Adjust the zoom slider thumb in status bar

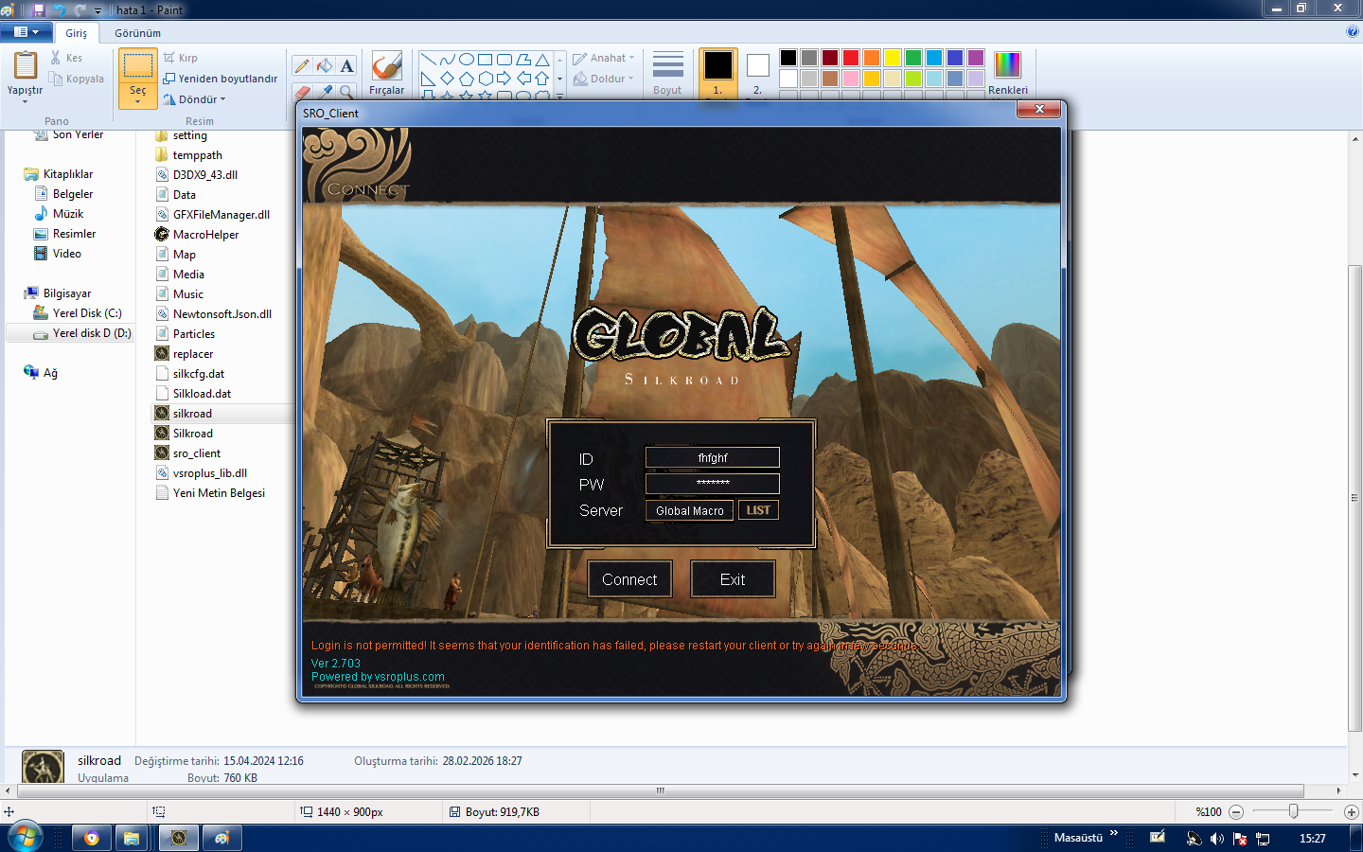(1293, 812)
